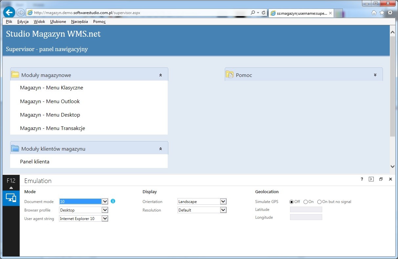Screen dimensions: 398x259
Task: Go back with the browser Back arrow
Action: pos(10,12)
